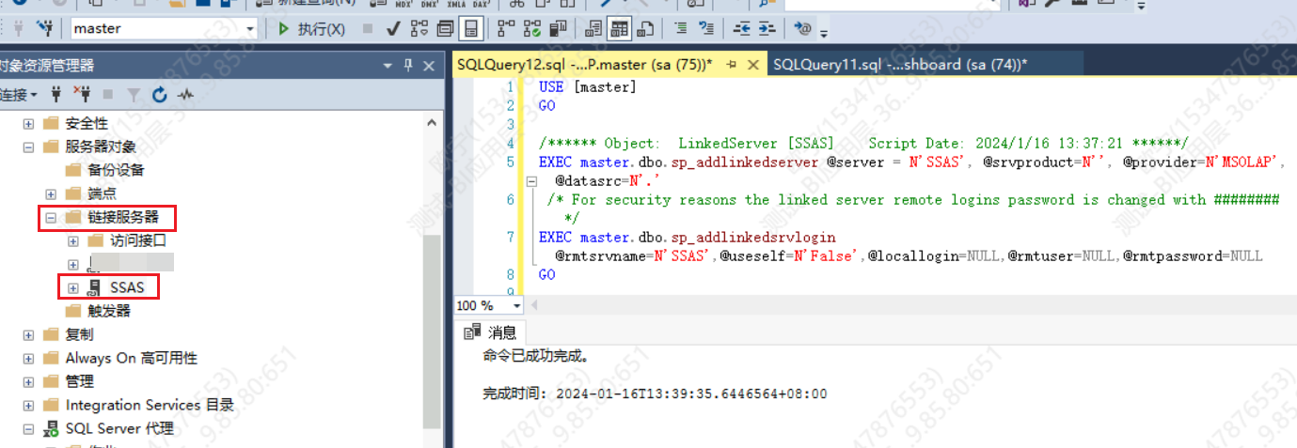Viewport: 1297px width, 448px height.
Task: Expand the 访问接口 node
Action: pyautogui.click(x=73, y=240)
